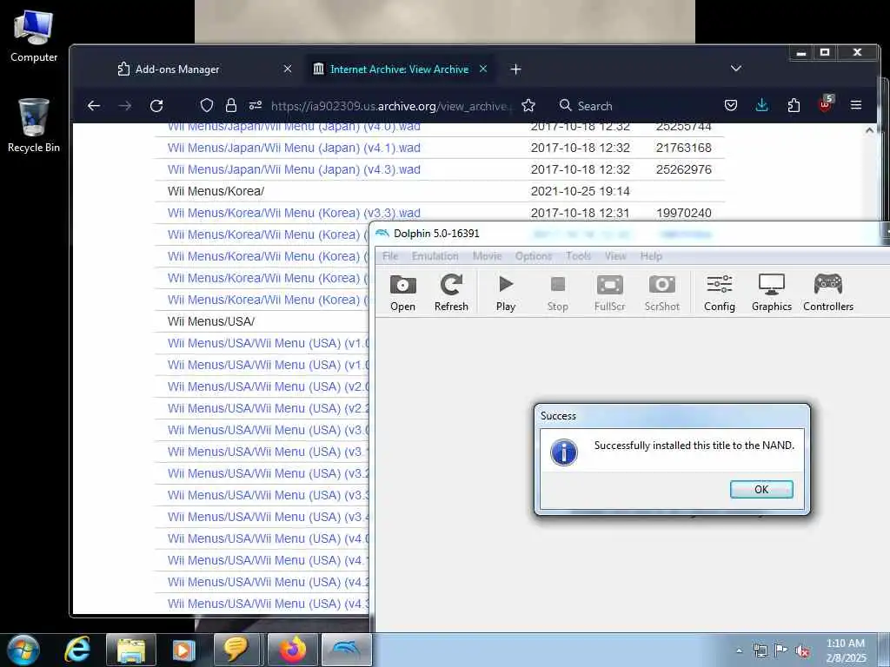The width and height of the screenshot is (890, 667).
Task: Click the ScrShot camera icon in Dolphin
Action: (661, 293)
